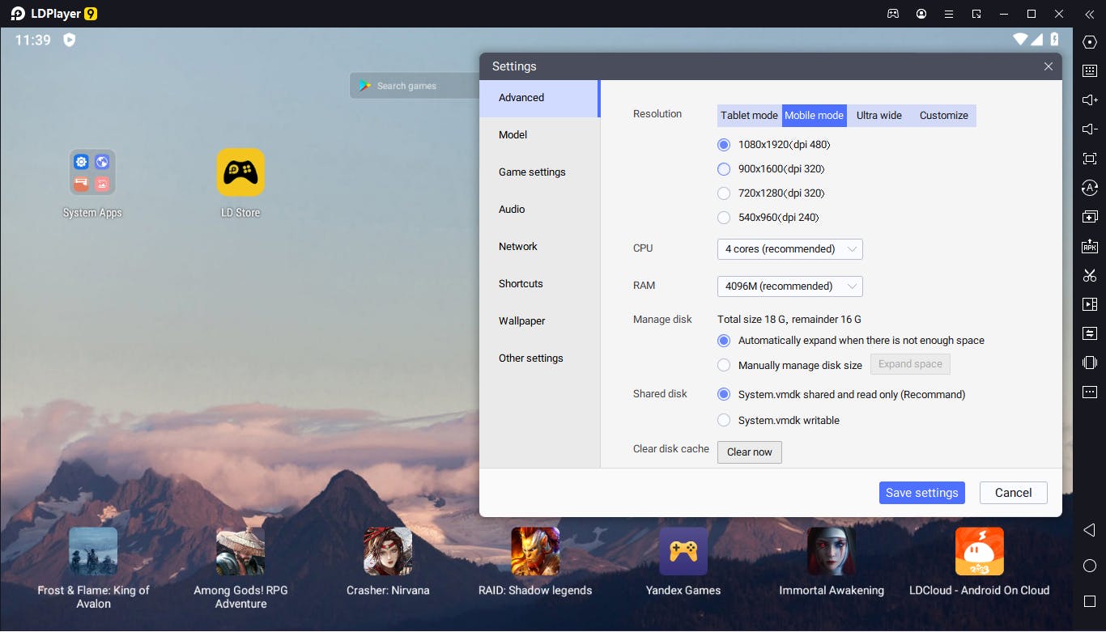Click the mini window icon in title bar
The image size is (1106, 632).
tap(977, 14)
